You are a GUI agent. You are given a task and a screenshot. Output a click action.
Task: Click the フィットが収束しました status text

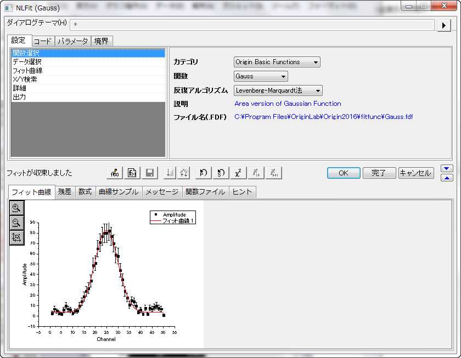click(x=40, y=173)
